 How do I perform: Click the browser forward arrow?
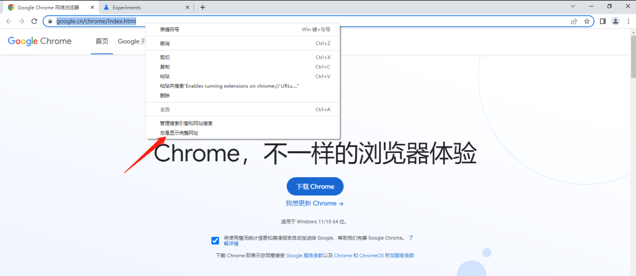point(21,21)
